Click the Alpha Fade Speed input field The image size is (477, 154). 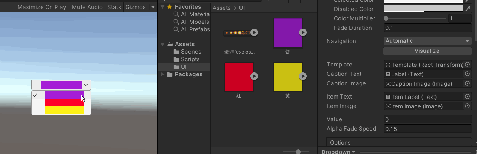click(428, 129)
